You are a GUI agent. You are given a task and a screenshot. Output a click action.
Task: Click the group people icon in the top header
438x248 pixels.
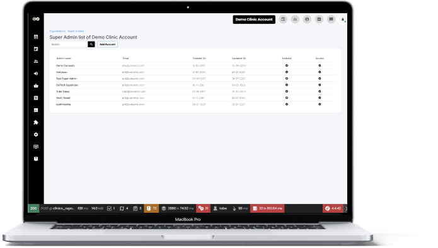tap(295, 20)
